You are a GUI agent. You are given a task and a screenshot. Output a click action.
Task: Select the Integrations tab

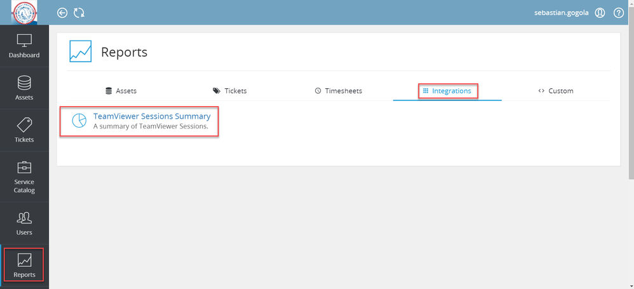[x=447, y=91]
